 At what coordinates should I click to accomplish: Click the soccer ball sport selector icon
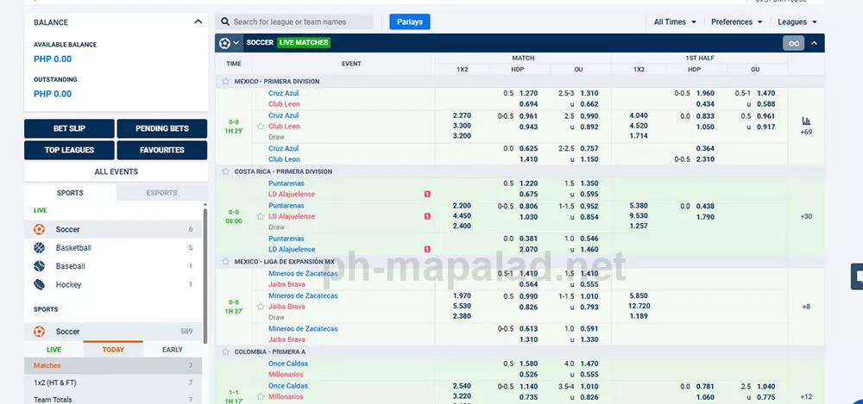pos(224,43)
